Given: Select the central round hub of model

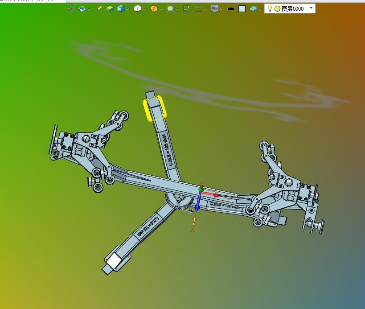Looking at the screenshot, I should point(179,200).
